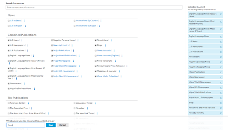The width and height of the screenshot is (228, 130).
Task: Cancel naming the content group
Action: pos(63,125)
